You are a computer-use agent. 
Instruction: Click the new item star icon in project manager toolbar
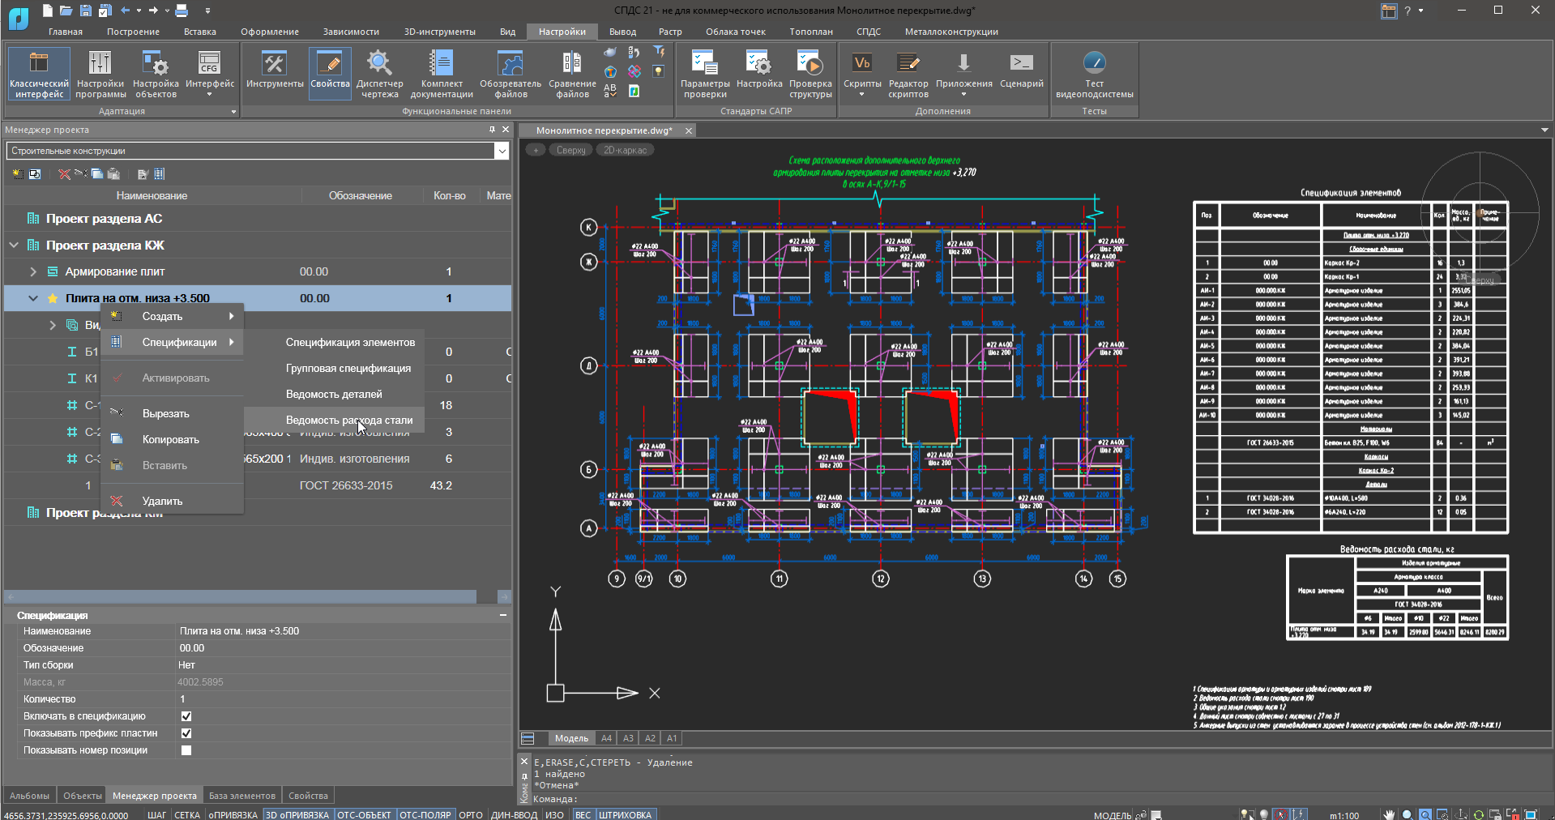coord(18,174)
